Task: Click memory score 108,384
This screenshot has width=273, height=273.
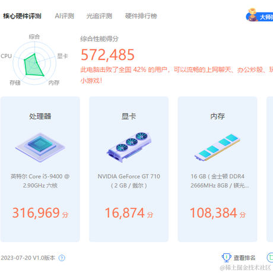Action: click(x=213, y=213)
